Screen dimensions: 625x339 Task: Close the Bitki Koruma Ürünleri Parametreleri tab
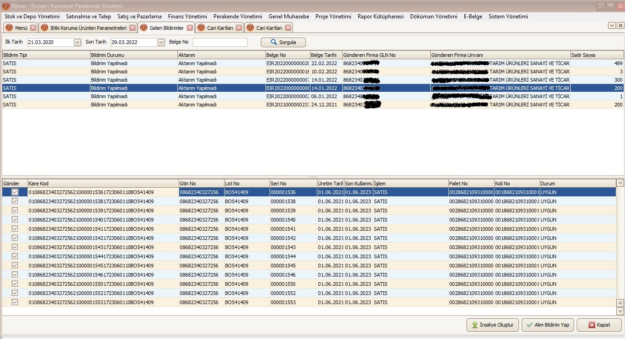(x=132, y=28)
